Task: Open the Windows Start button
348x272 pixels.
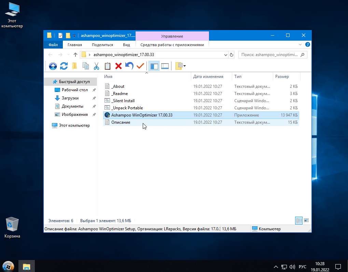Action: tap(8, 266)
